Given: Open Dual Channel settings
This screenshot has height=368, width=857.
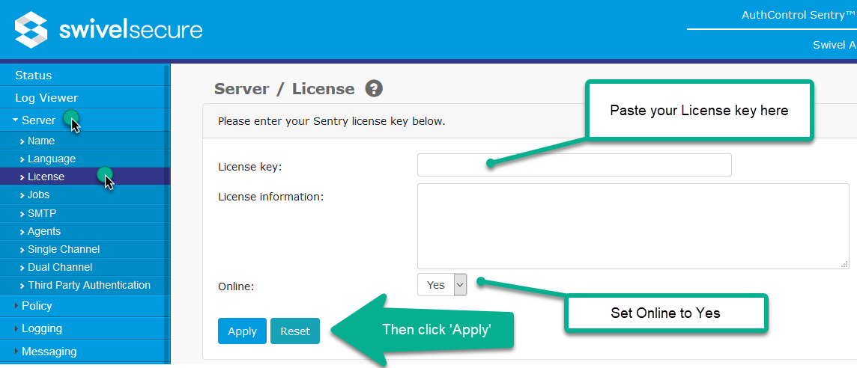Looking at the screenshot, I should tap(60, 267).
